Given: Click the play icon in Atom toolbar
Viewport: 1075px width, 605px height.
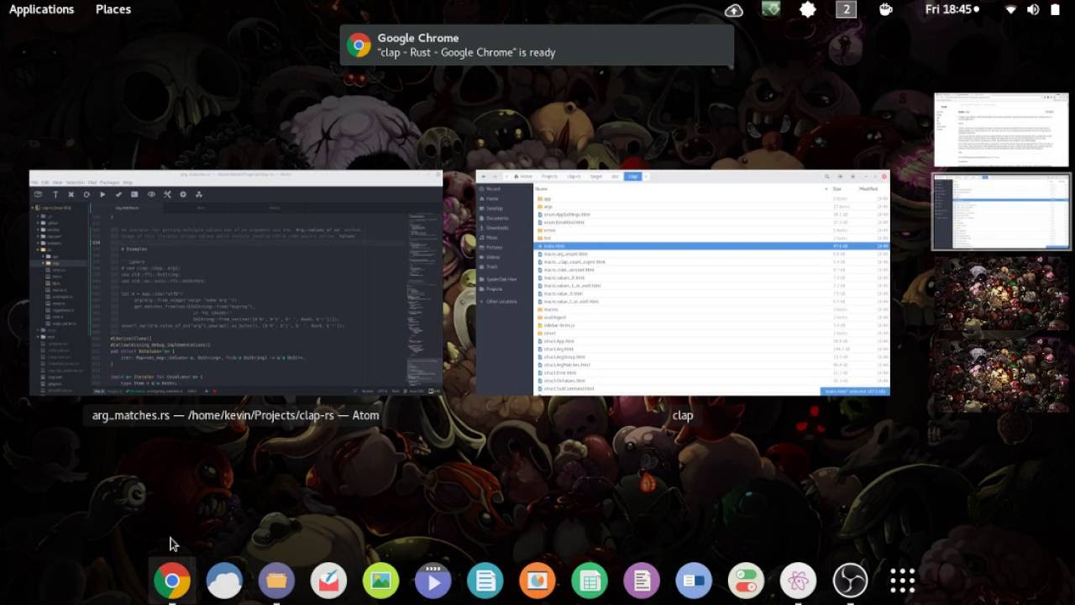Looking at the screenshot, I should pyautogui.click(x=102, y=194).
